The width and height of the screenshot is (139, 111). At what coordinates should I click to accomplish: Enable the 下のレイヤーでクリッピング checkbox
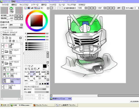coord(1,32)
